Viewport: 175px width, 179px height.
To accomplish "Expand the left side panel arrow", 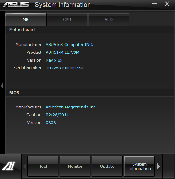I will pos(2,86).
